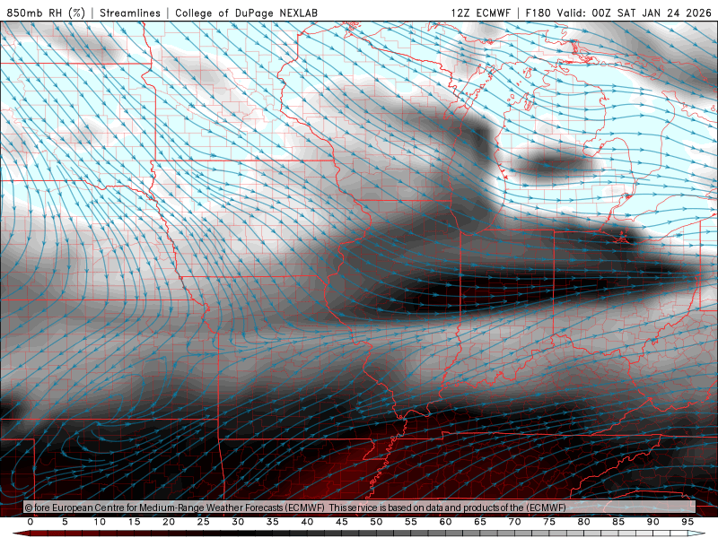Select the "Streamlines" header label
The image size is (718, 538).
pos(130,13)
